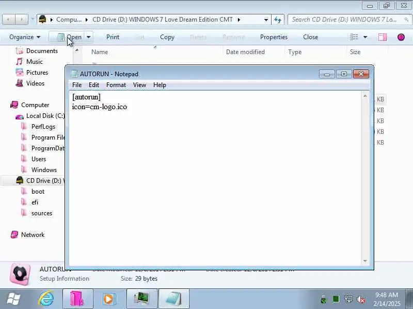Image resolution: width=413 pixels, height=309 pixels.
Task: Select CD Drive (D:) in tree
Action: tap(43, 181)
